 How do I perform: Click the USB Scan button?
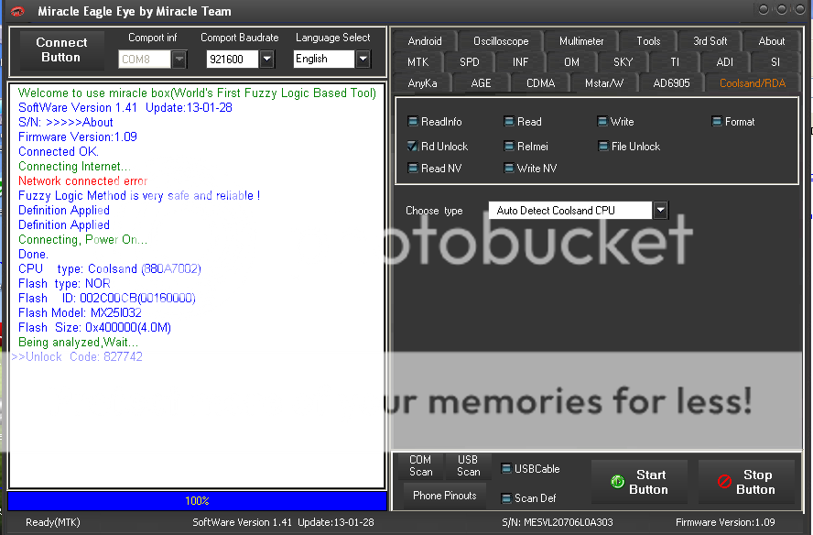(x=468, y=465)
